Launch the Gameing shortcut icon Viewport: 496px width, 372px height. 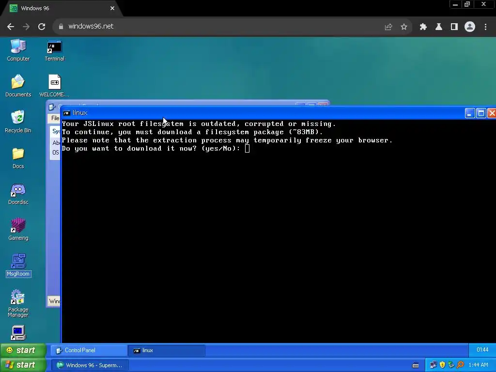click(x=18, y=229)
